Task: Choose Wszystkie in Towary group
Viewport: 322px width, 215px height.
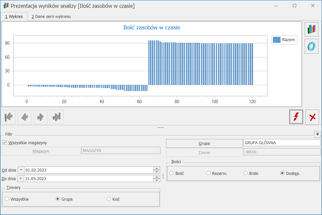Action: tap(7, 199)
